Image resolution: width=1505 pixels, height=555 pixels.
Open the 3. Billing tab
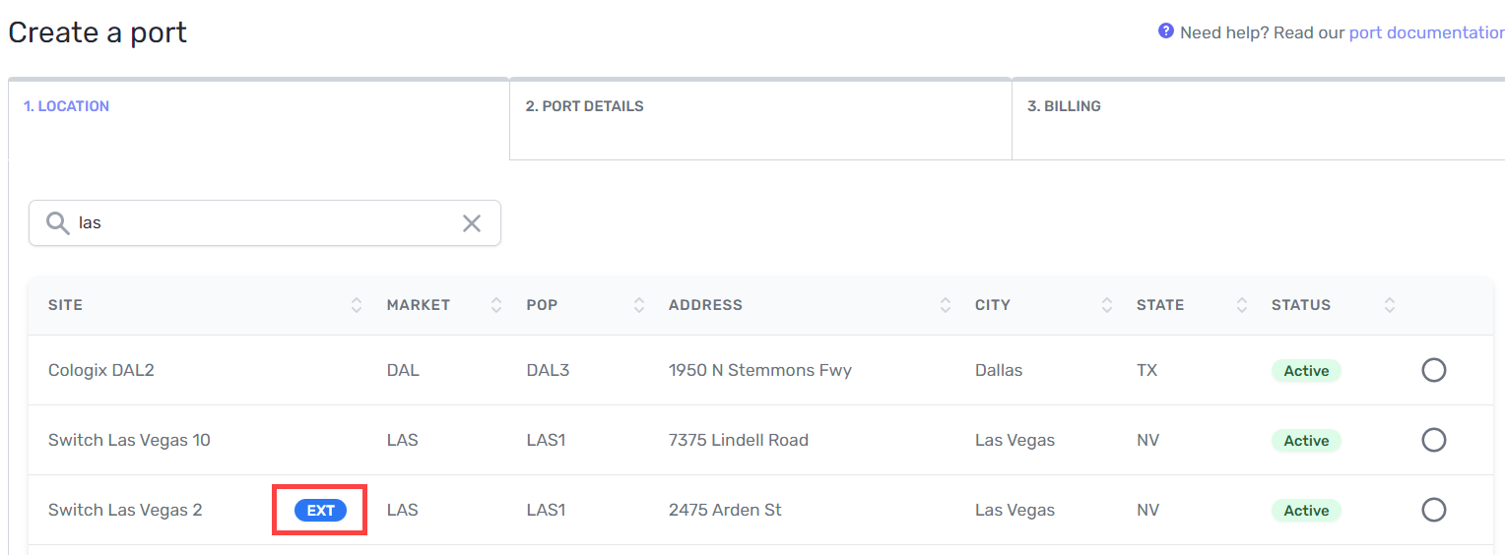(1064, 106)
